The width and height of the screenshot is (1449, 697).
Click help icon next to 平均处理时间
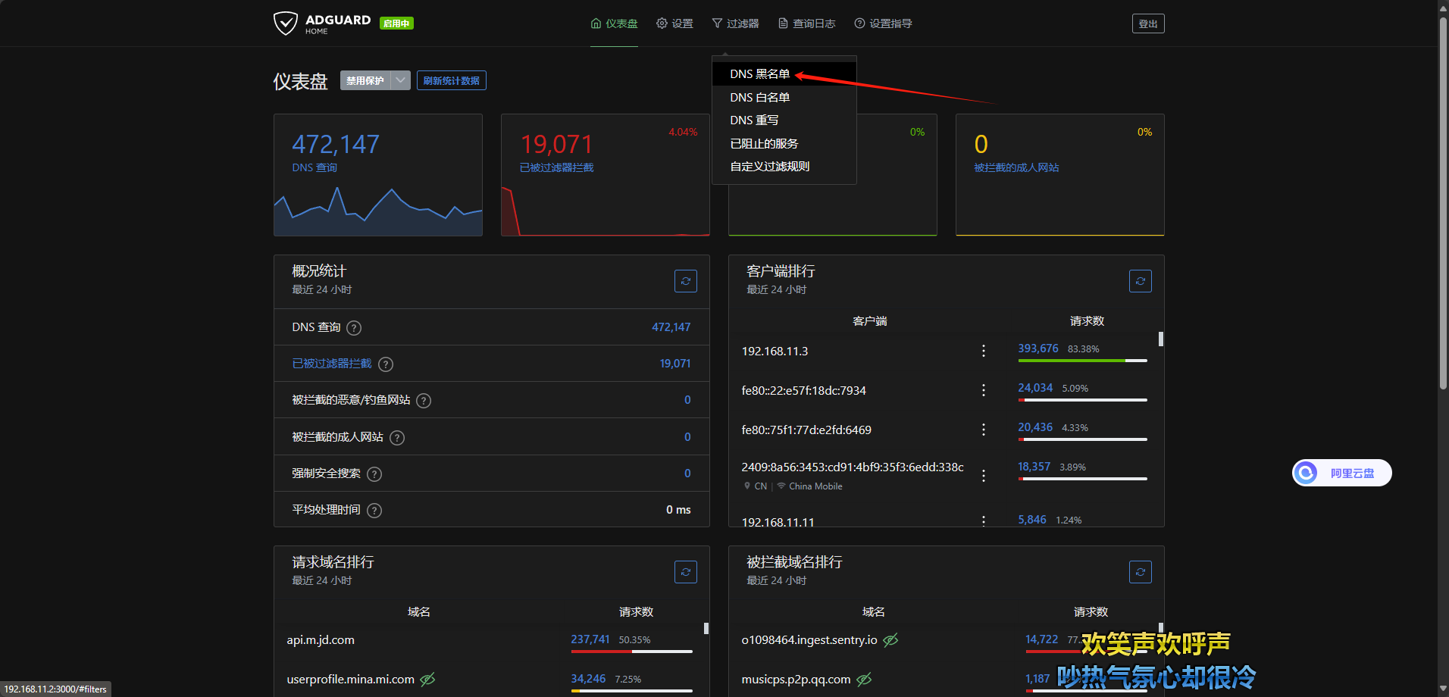[x=374, y=511]
